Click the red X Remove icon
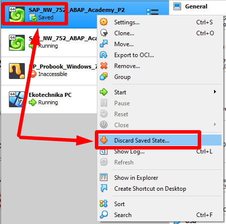 tap(104, 66)
